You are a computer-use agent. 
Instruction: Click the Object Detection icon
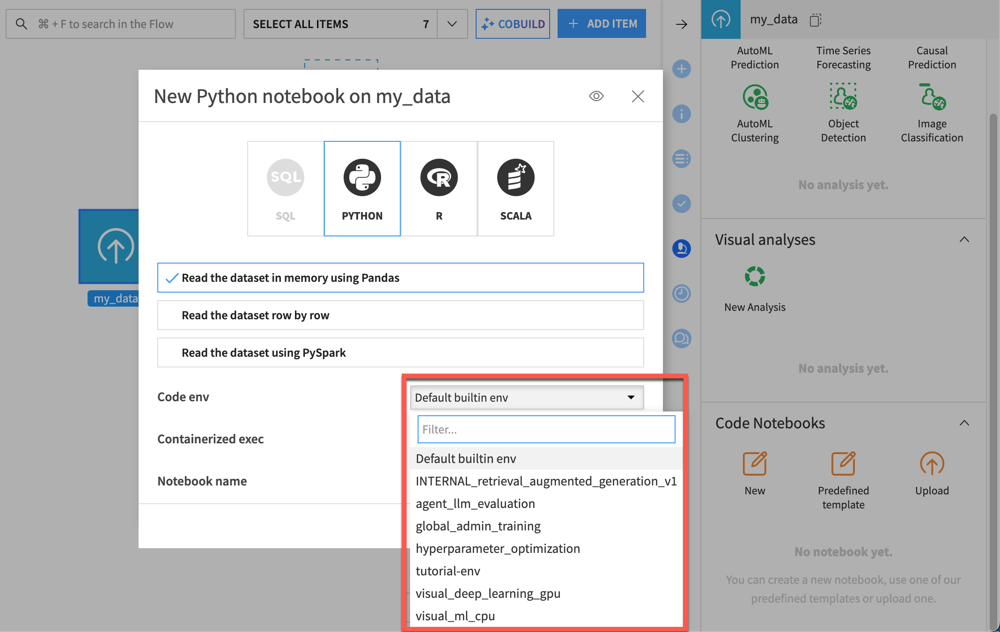point(843,97)
